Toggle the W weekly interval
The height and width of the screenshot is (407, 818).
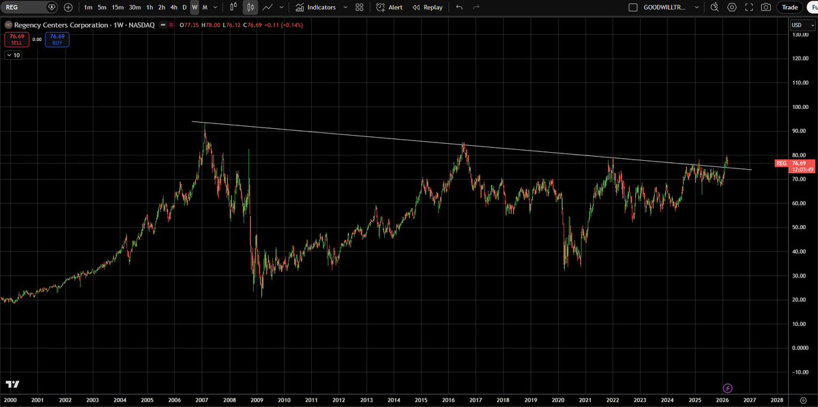tap(194, 7)
